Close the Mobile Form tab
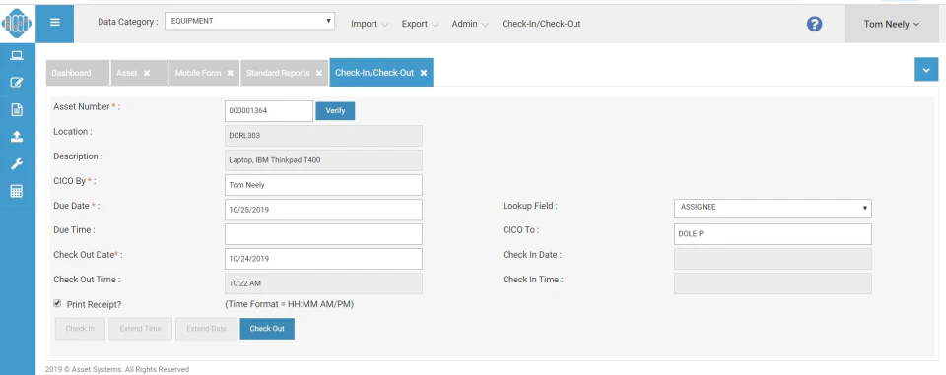The image size is (946, 375). click(x=230, y=73)
